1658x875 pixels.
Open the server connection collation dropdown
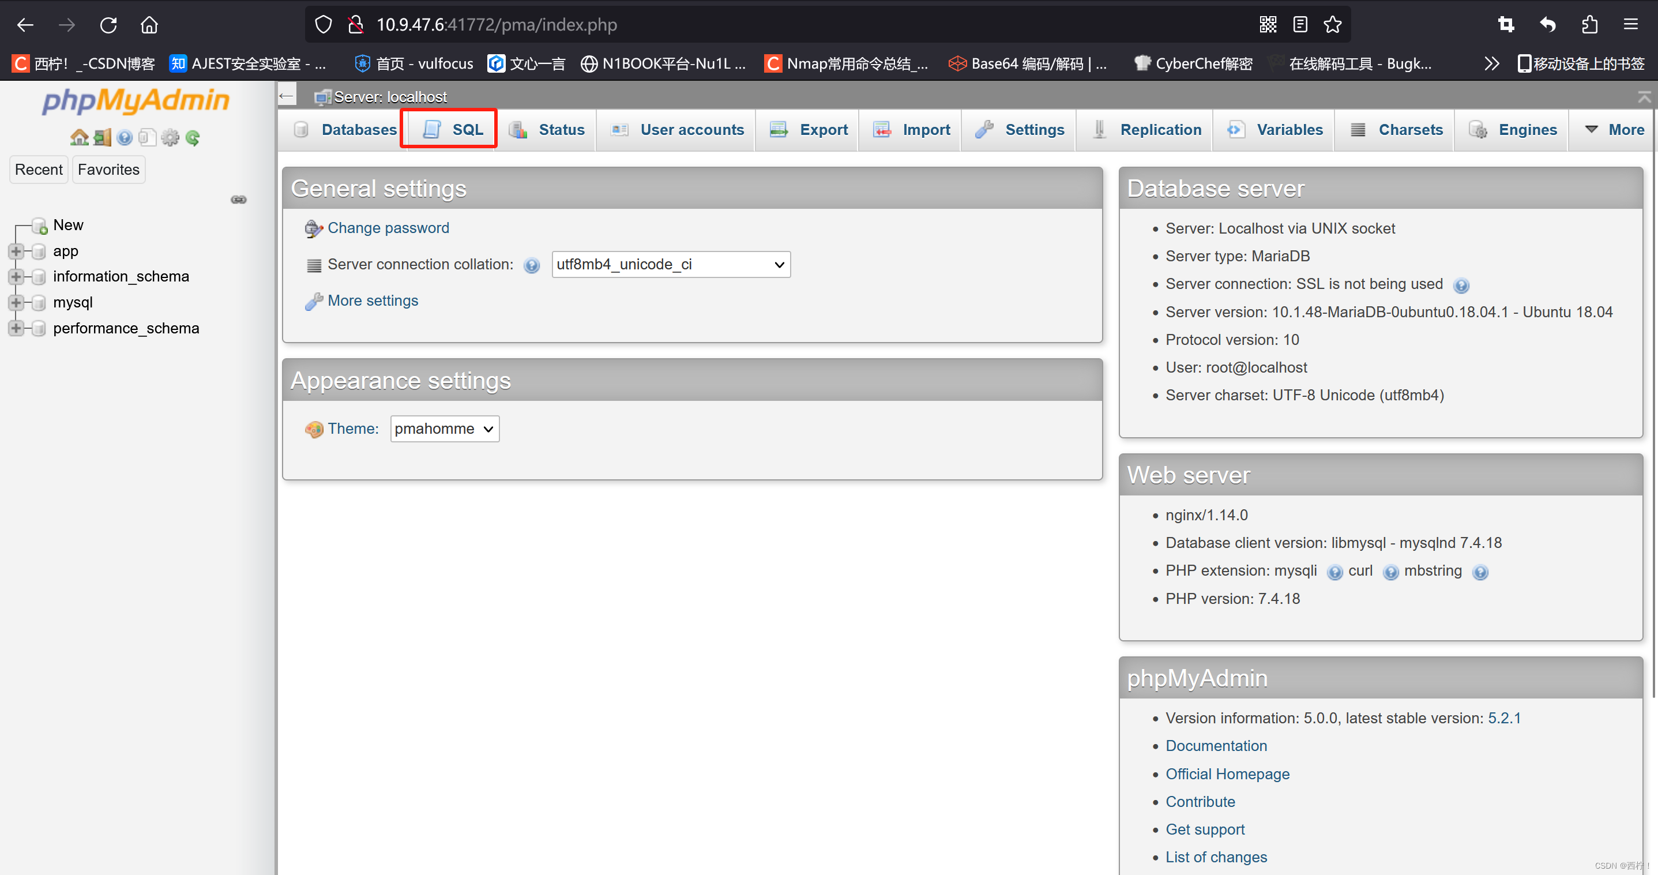(670, 264)
